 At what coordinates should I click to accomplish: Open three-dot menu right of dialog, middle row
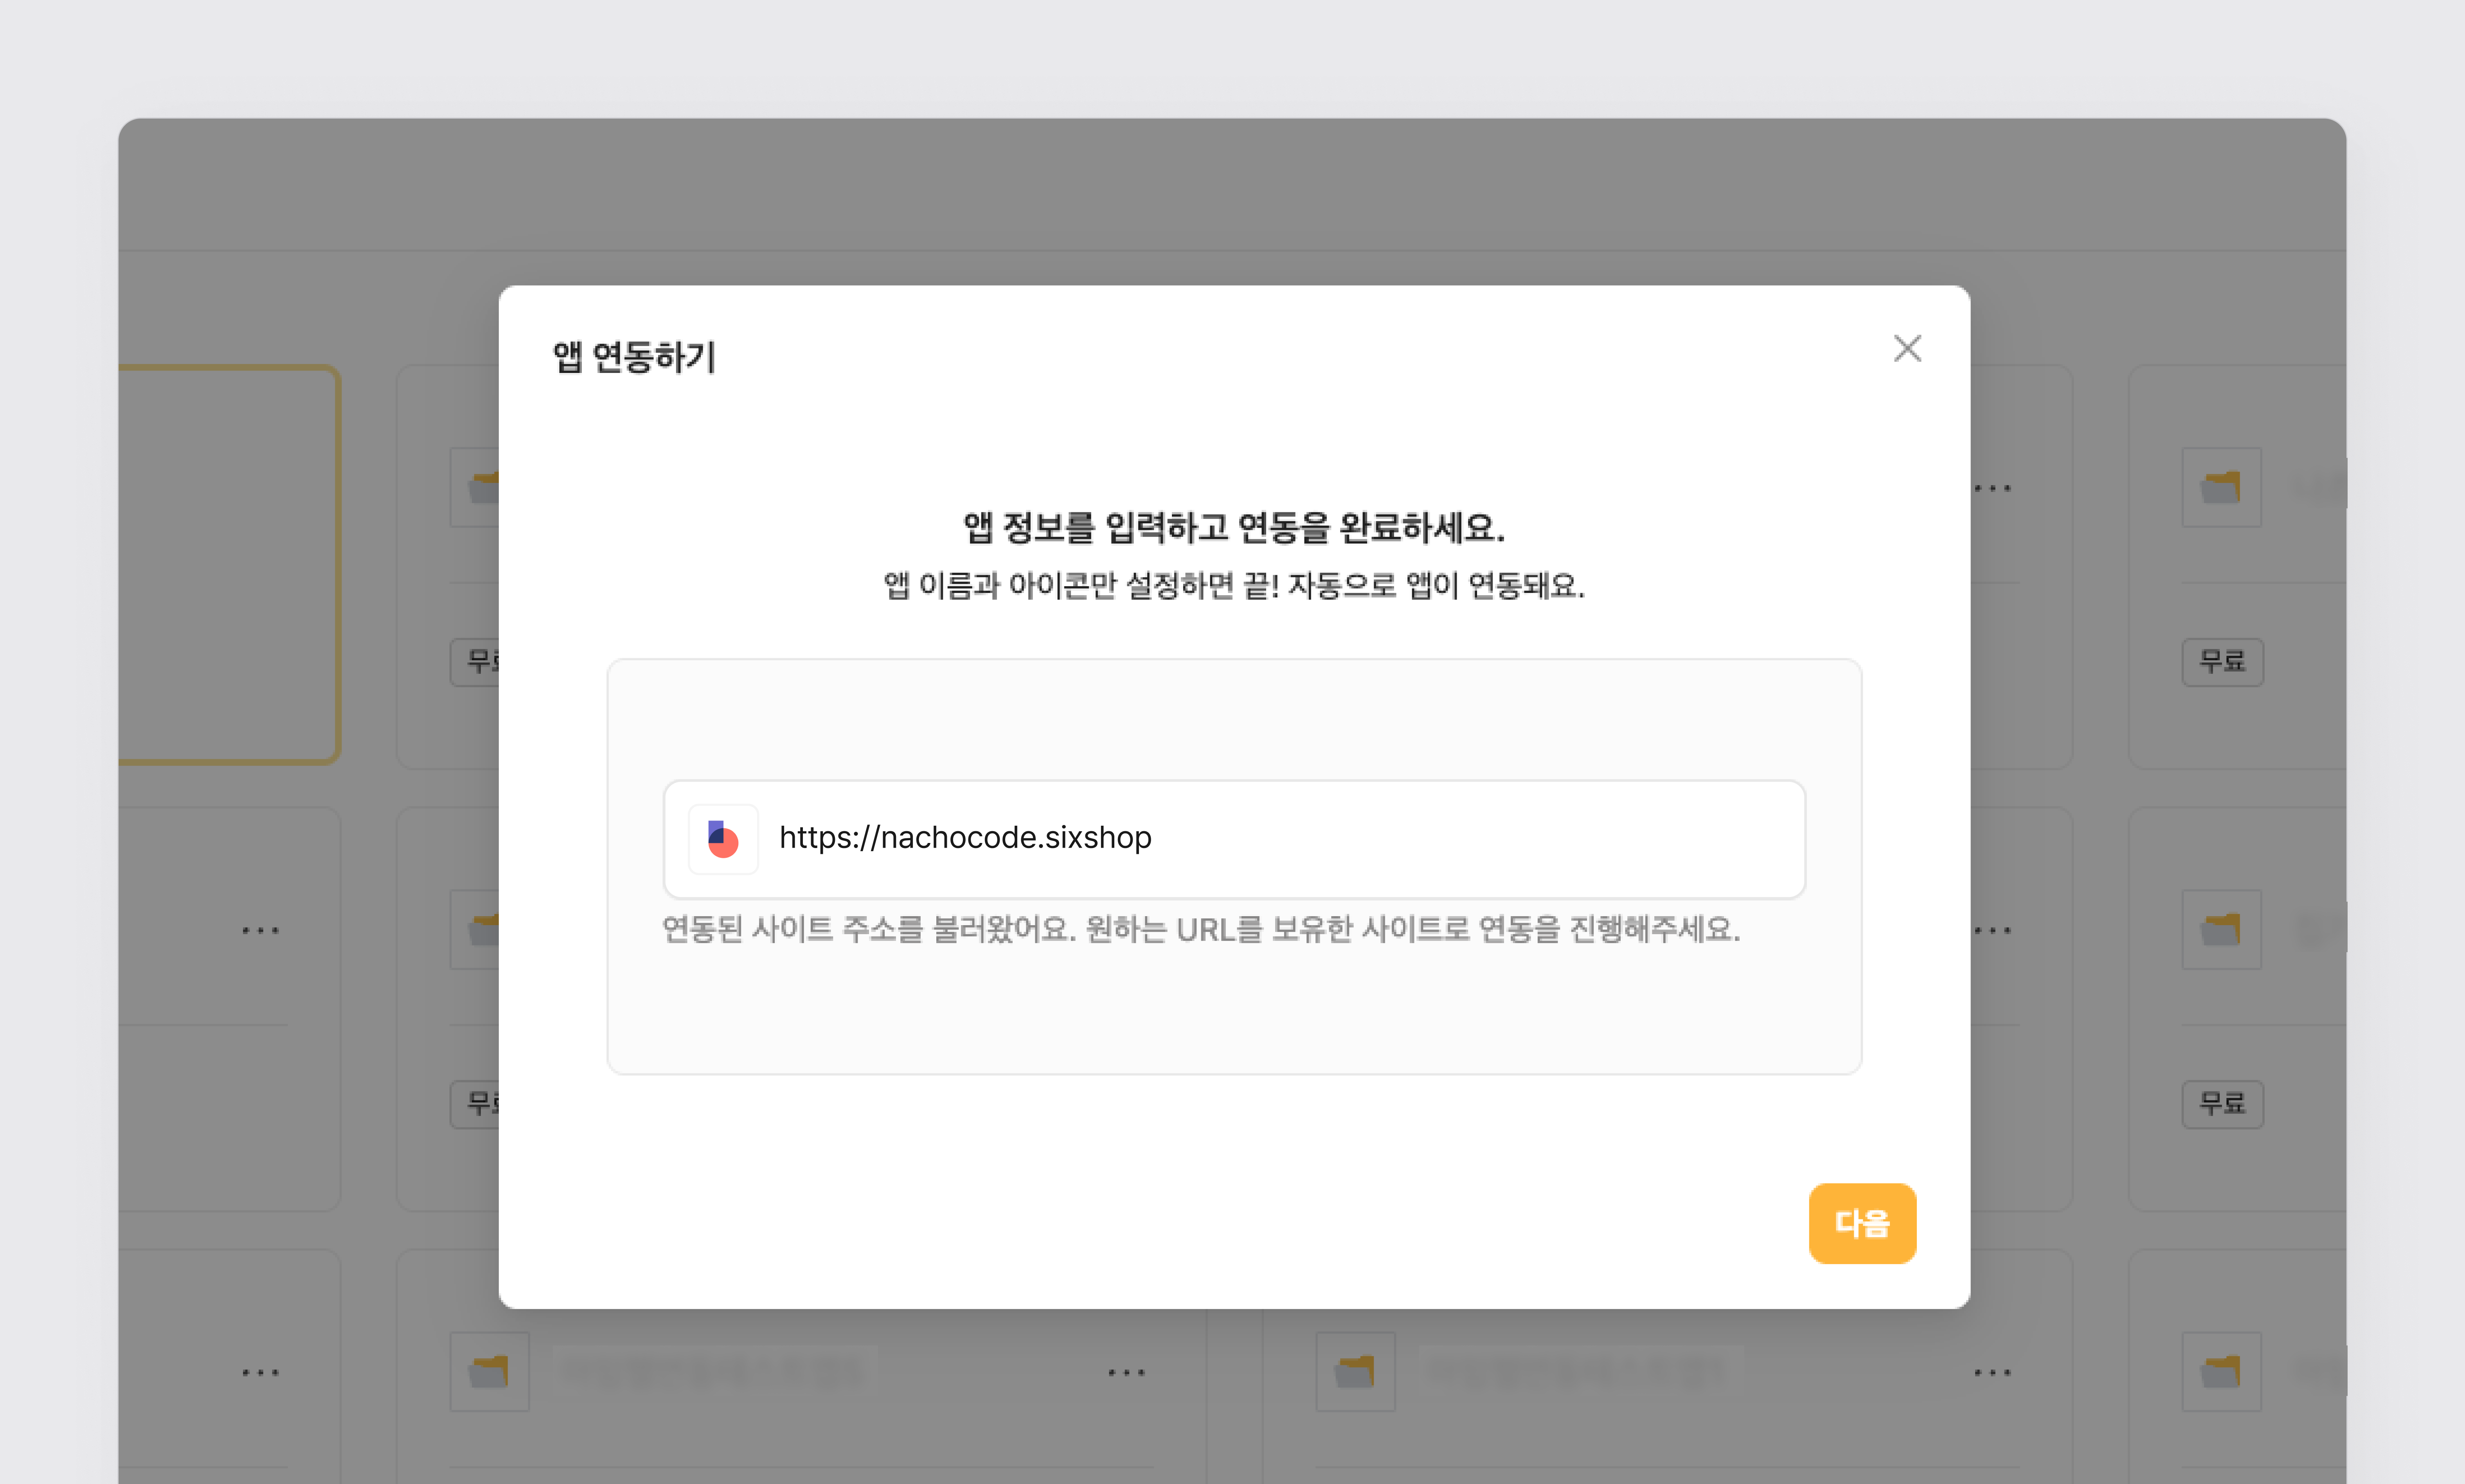click(x=1992, y=930)
